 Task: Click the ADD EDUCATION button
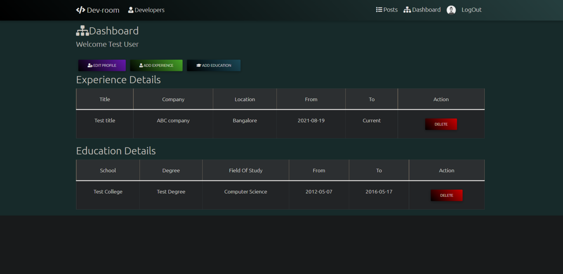pyautogui.click(x=214, y=65)
